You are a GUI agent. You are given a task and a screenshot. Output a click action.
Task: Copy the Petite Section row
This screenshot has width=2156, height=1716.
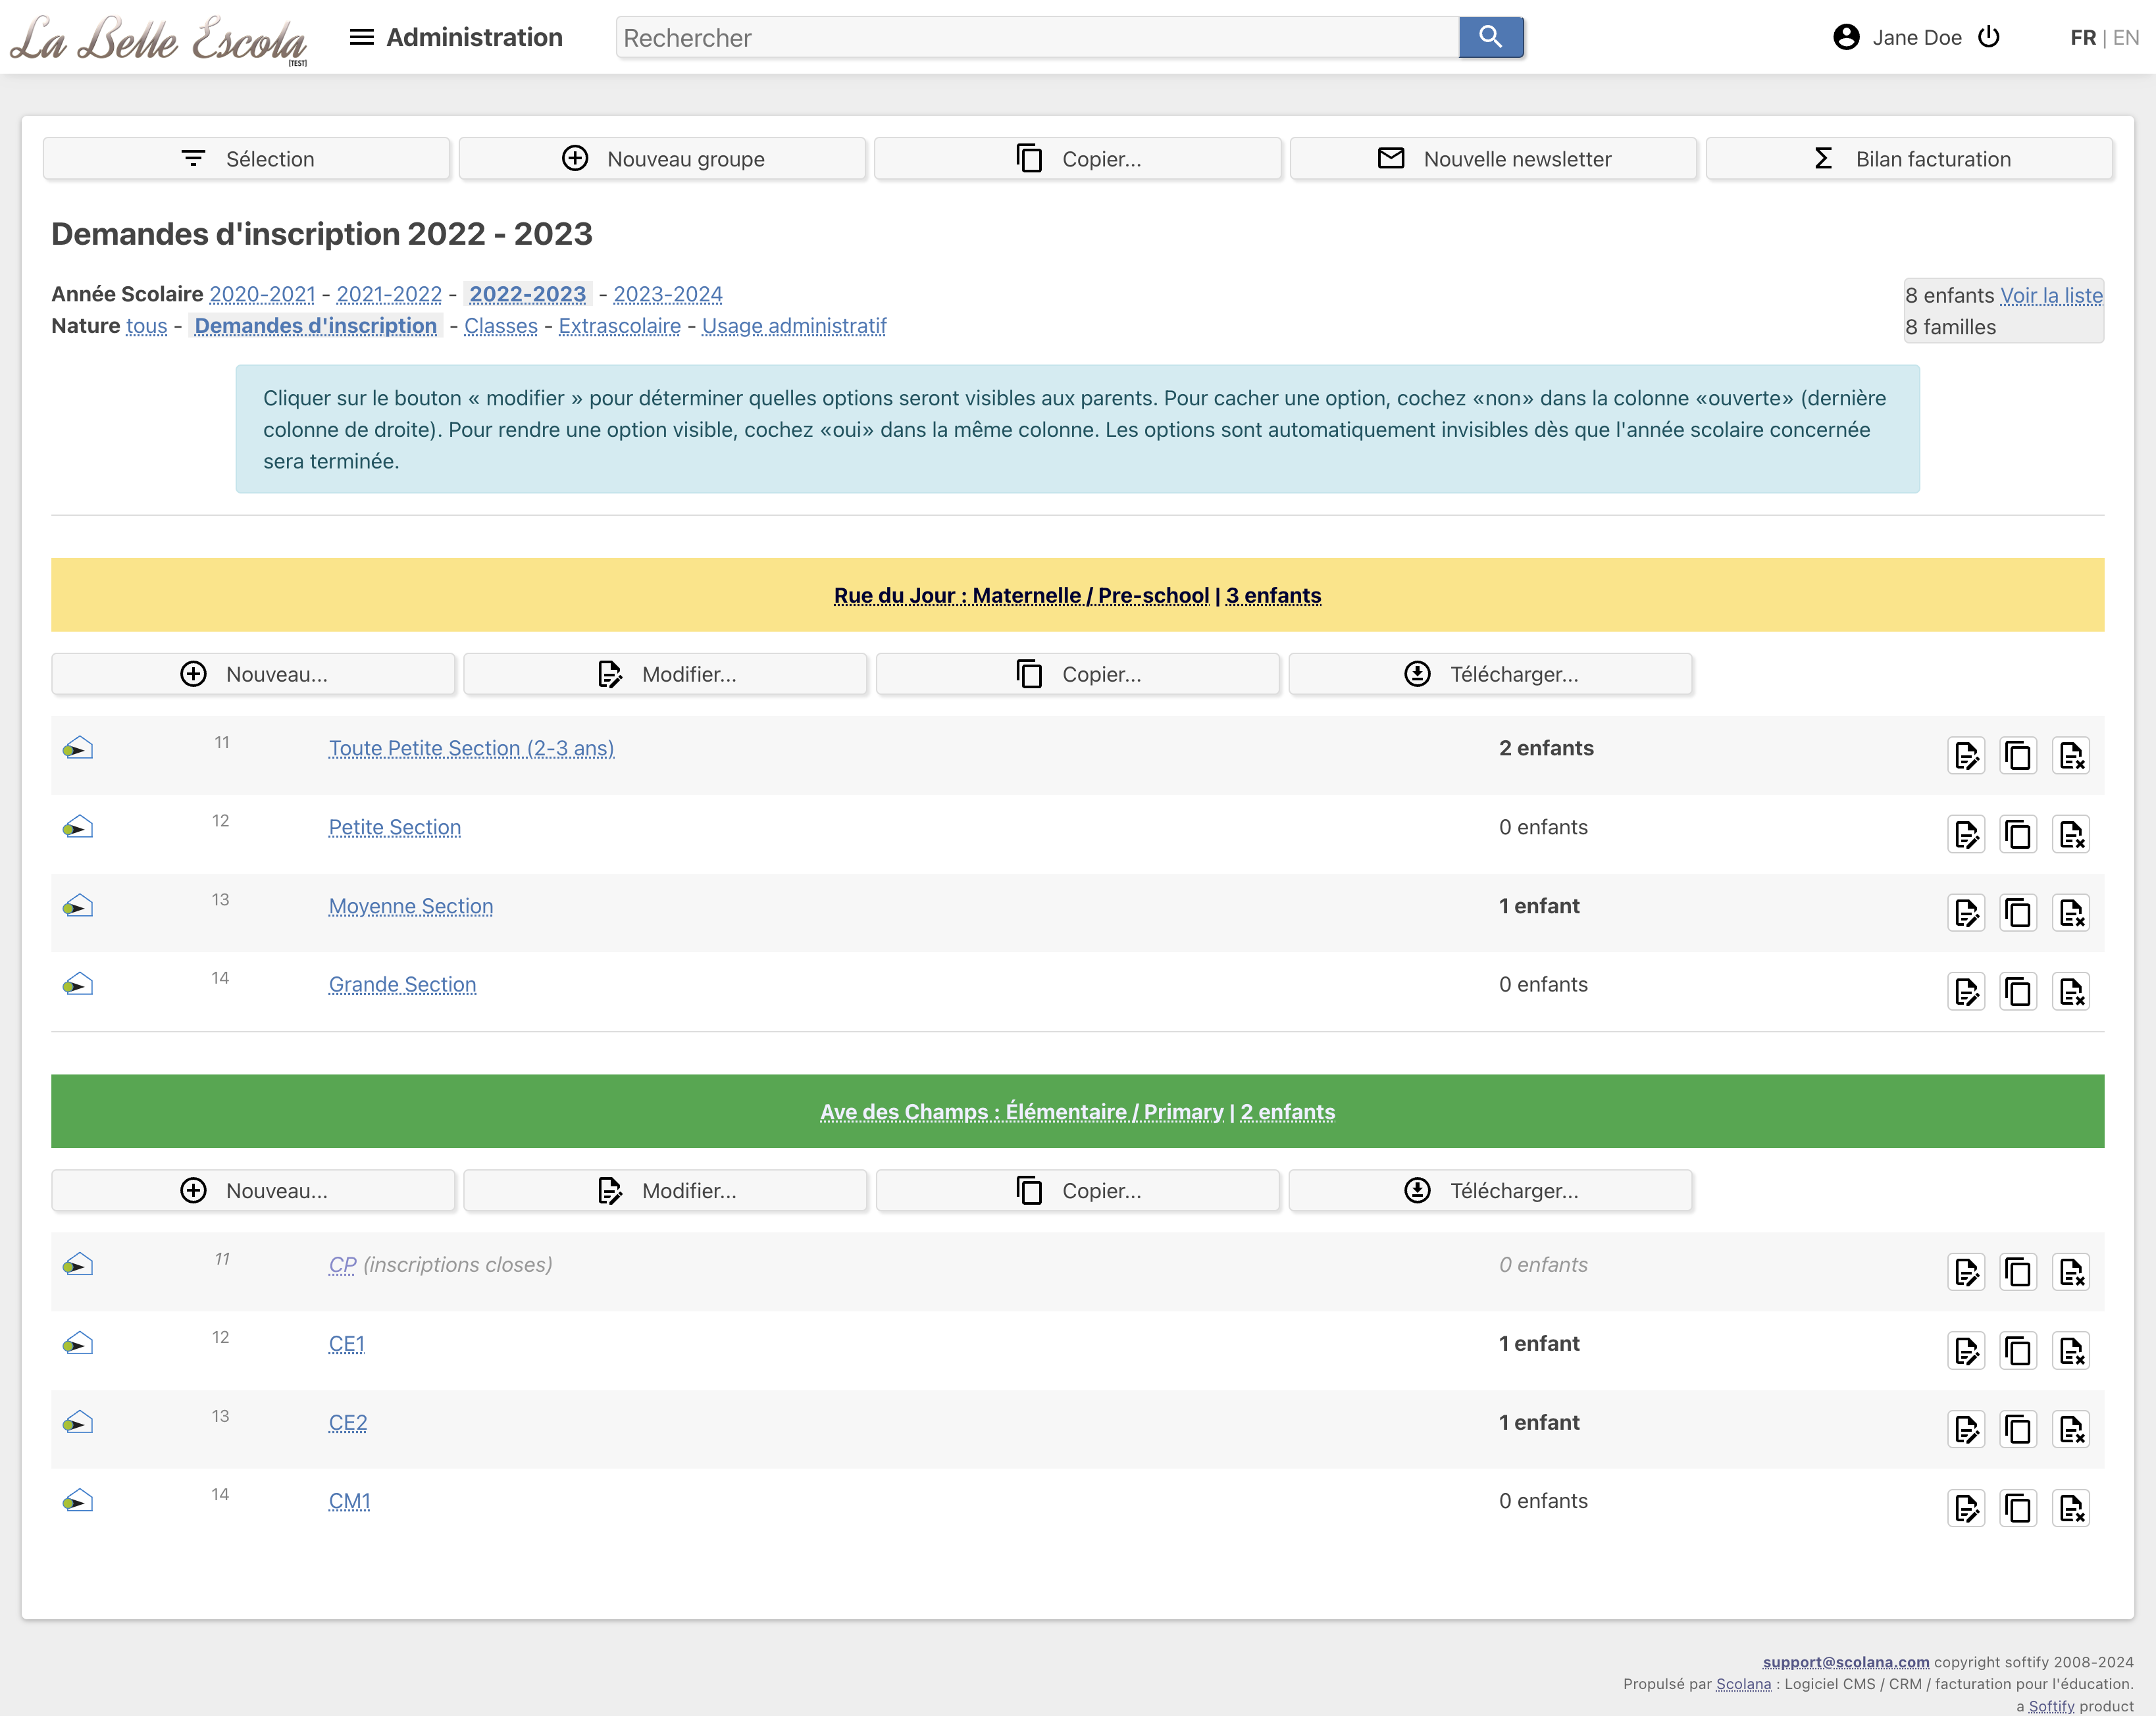coord(2018,834)
